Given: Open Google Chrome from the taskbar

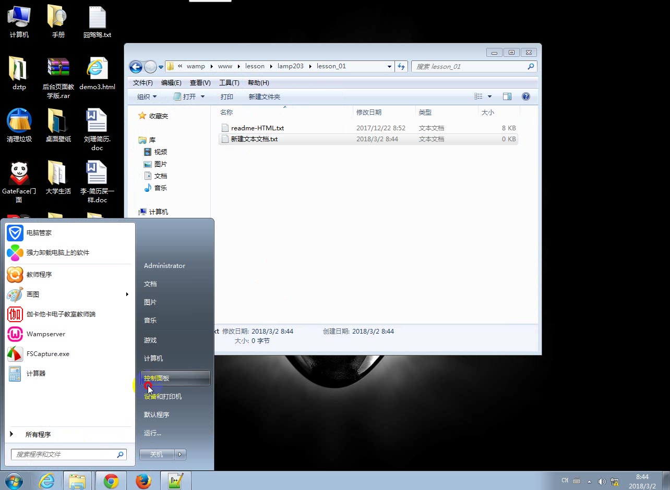Looking at the screenshot, I should [x=111, y=481].
